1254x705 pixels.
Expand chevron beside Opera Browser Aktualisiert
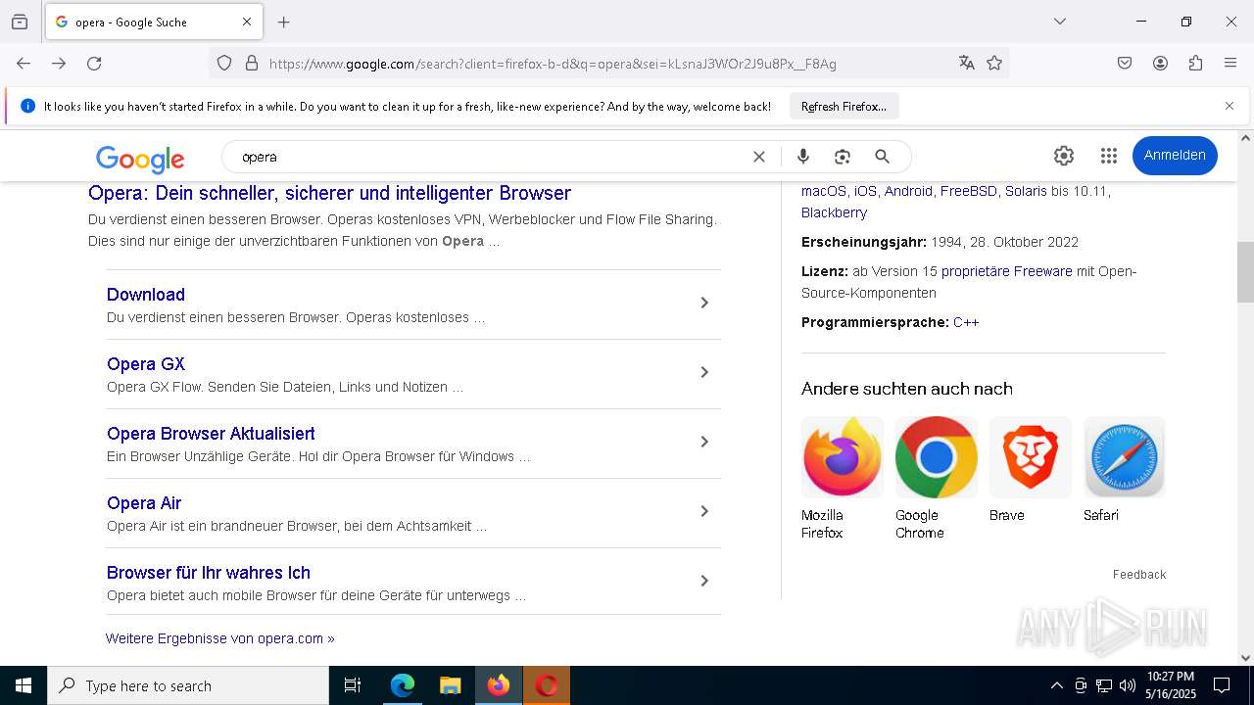tap(703, 442)
